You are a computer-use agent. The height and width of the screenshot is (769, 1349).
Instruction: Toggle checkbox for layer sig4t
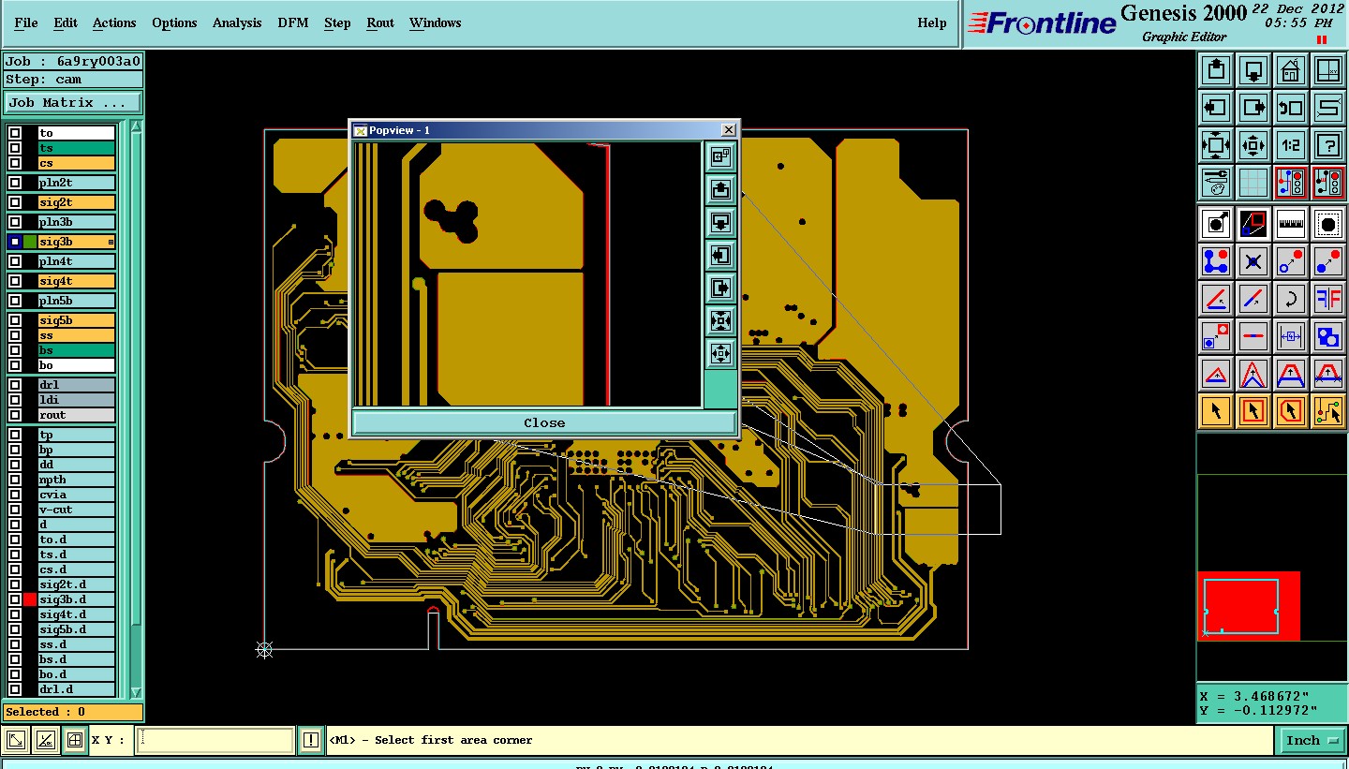click(x=15, y=281)
